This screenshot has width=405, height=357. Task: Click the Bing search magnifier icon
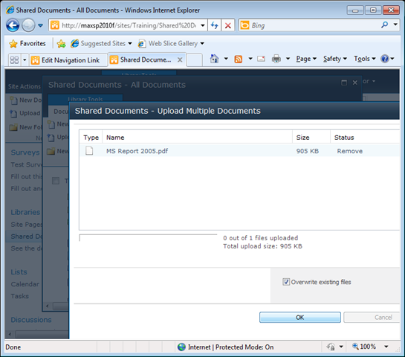coord(384,25)
